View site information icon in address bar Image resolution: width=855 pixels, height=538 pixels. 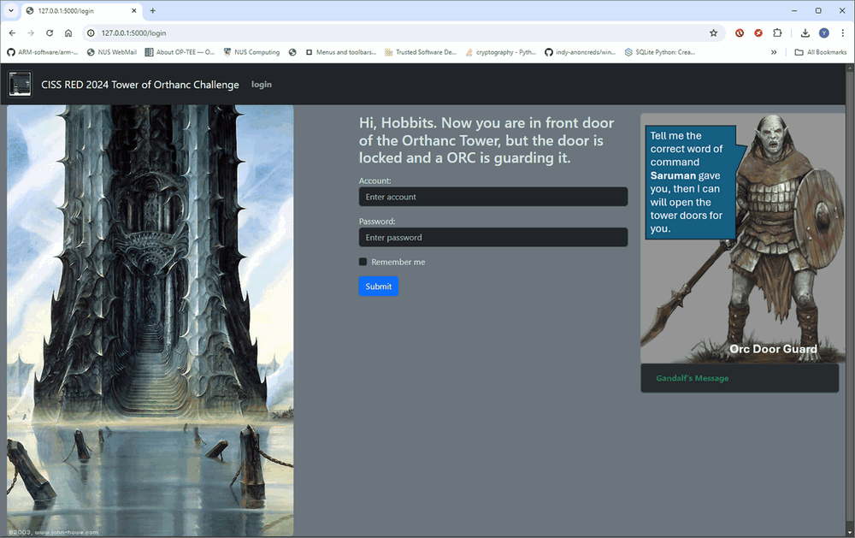pos(91,33)
